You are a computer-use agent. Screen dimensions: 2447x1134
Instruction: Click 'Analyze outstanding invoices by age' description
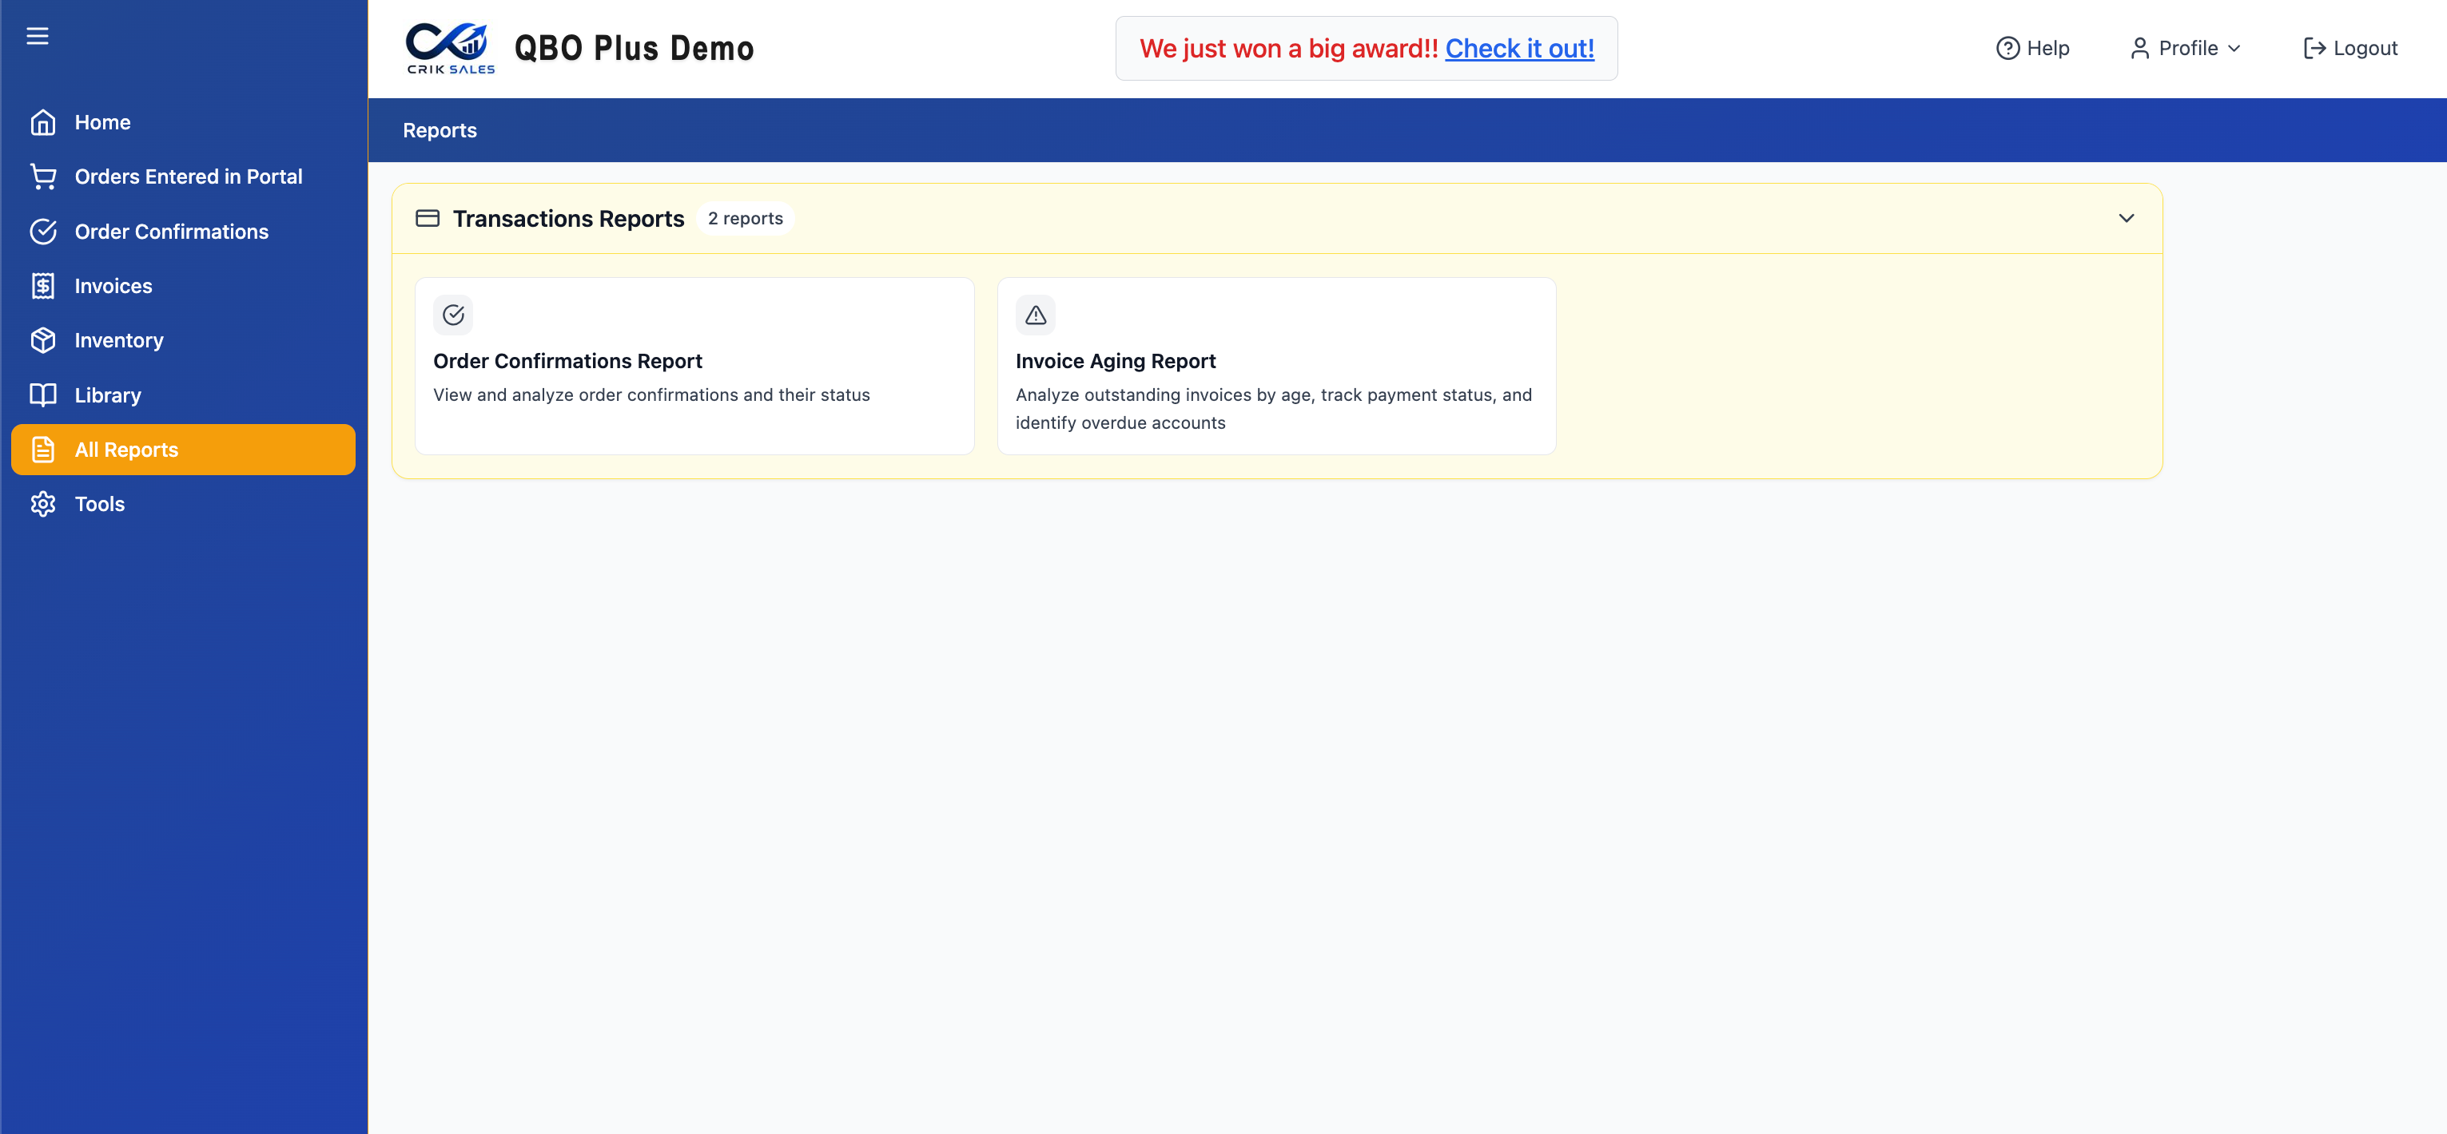click(1273, 409)
